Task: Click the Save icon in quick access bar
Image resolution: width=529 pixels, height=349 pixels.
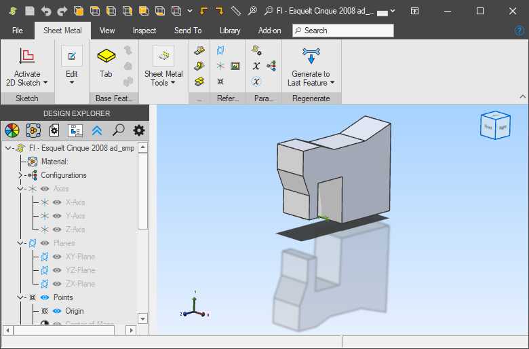Action: tap(30, 11)
